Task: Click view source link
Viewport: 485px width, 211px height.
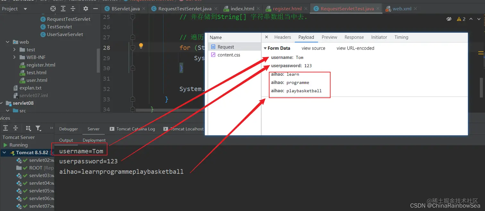Action: tap(313, 48)
